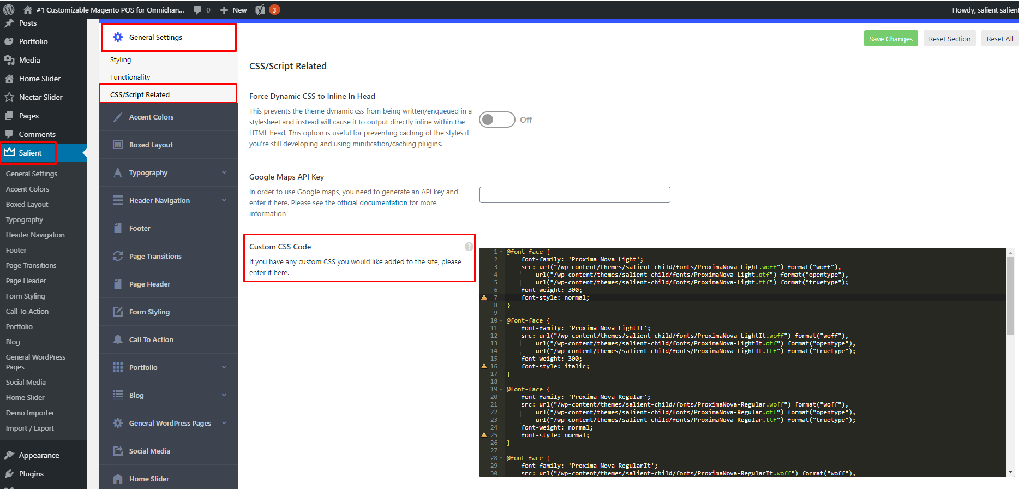1019x489 pixels.
Task: Click Howdy, salient account menu
Action: tap(985, 10)
